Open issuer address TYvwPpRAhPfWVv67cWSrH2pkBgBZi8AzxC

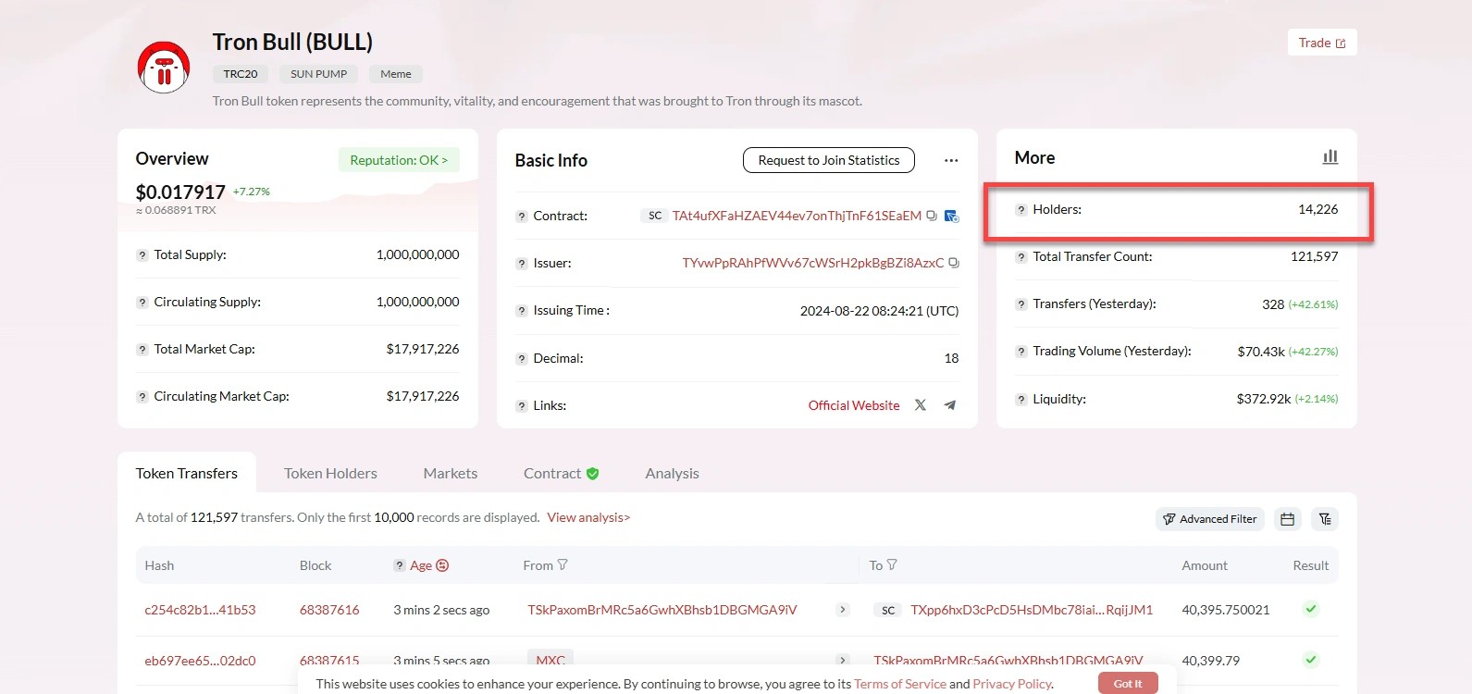(x=813, y=263)
